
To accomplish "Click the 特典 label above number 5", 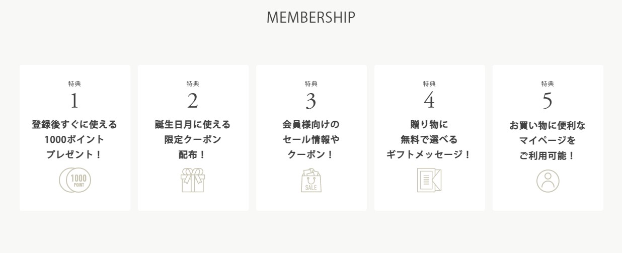I will coord(548,83).
